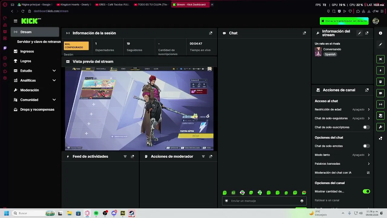Click the pencil icon in the right sidebar

pyautogui.click(x=381, y=45)
